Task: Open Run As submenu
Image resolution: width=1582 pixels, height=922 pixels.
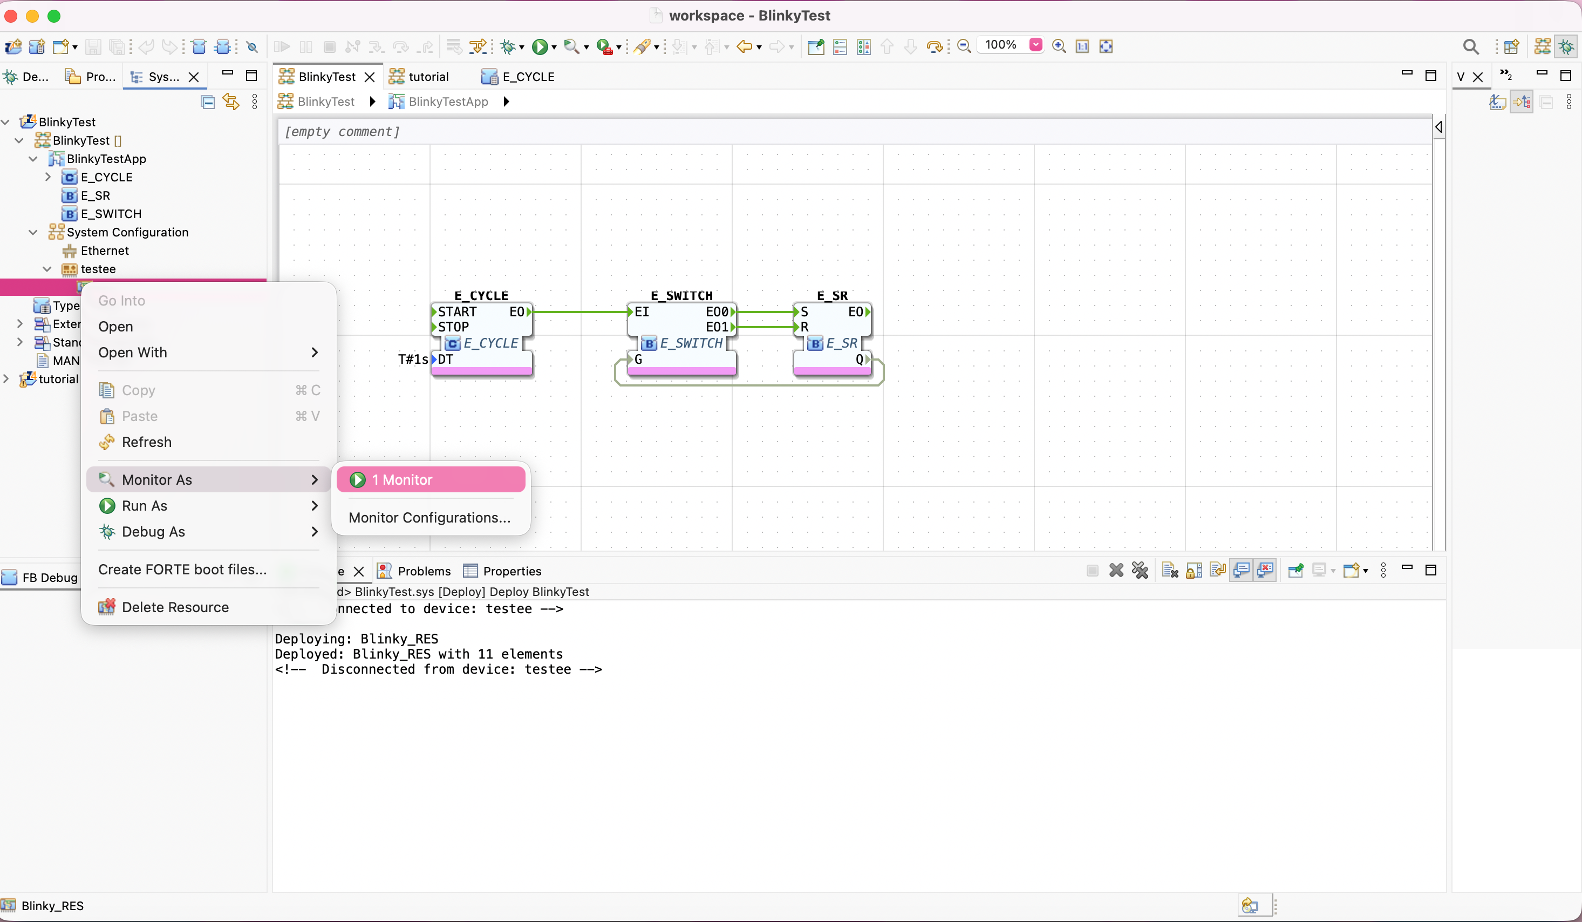Action: tap(208, 506)
